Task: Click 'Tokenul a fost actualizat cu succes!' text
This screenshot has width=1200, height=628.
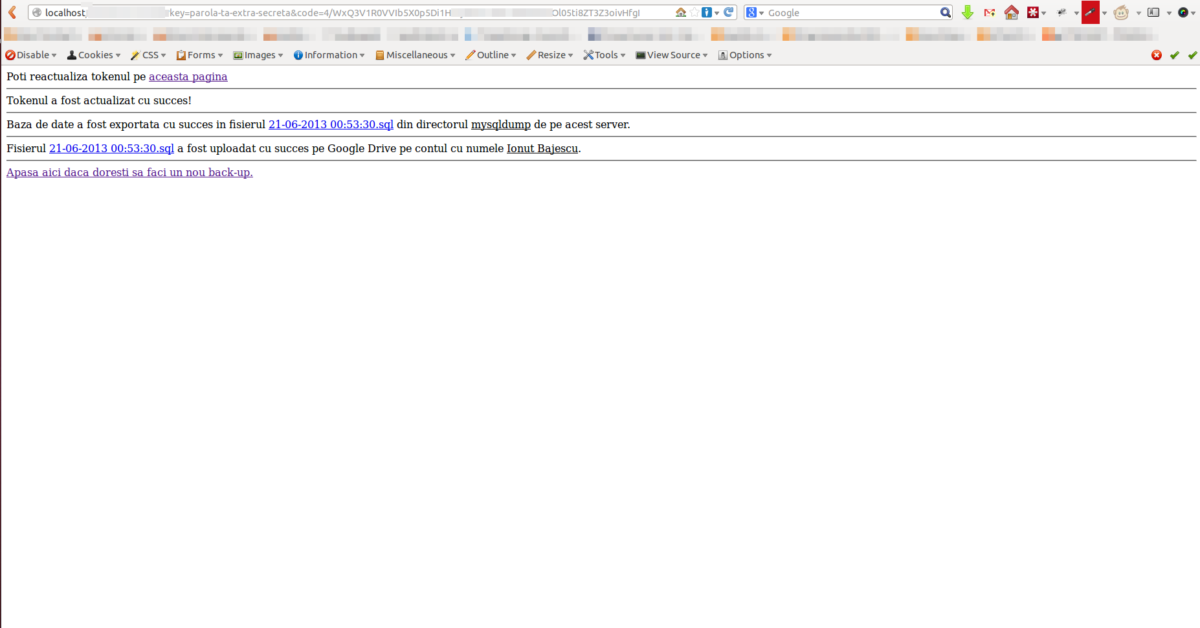Action: pos(99,100)
